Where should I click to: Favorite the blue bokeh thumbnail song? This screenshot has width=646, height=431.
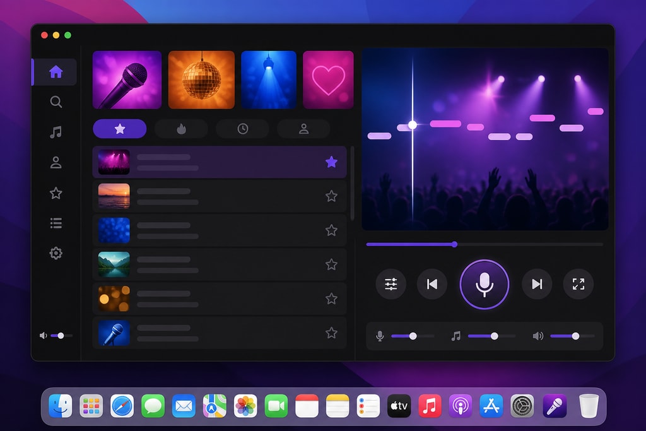(x=331, y=230)
